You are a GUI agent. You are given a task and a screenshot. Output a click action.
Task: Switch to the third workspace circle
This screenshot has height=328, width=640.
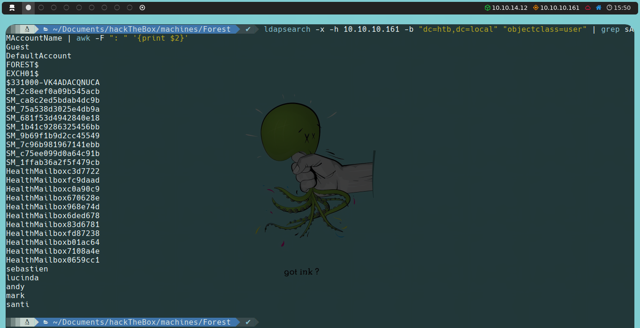click(54, 7)
